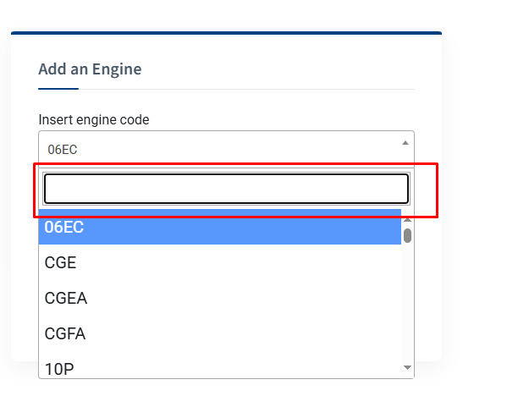The image size is (518, 407).
Task: Click the Add an Engine heading
Action: [x=90, y=69]
